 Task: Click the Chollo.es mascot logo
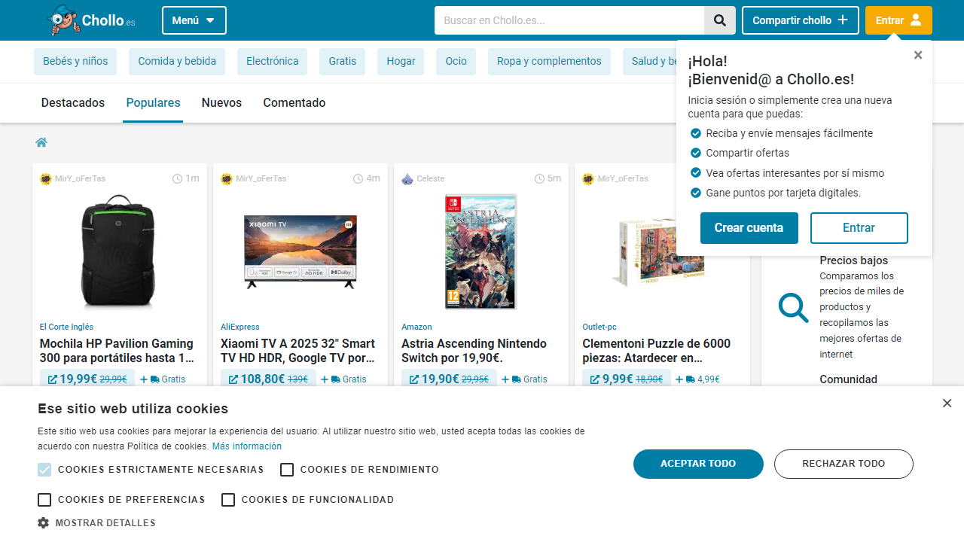(x=63, y=20)
